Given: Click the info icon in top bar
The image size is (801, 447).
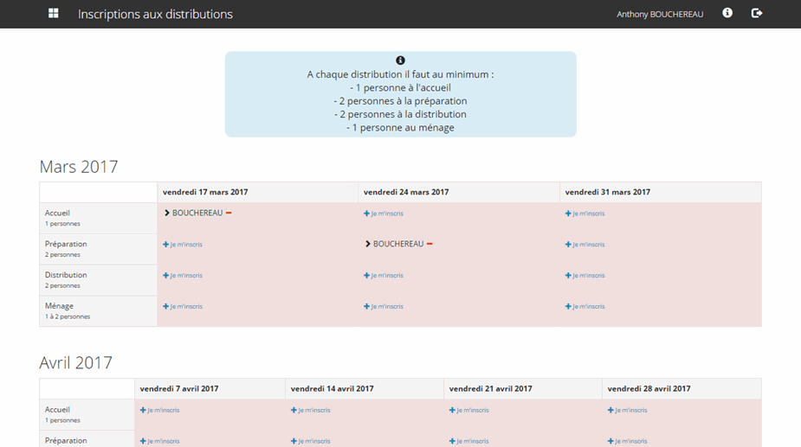Looking at the screenshot, I should pyautogui.click(x=727, y=14).
